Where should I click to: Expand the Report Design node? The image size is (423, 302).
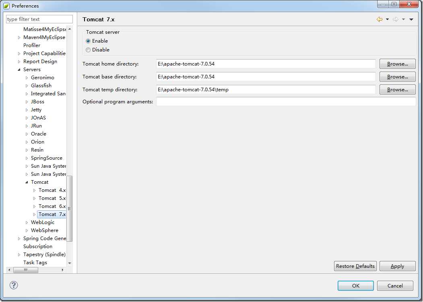click(x=19, y=62)
